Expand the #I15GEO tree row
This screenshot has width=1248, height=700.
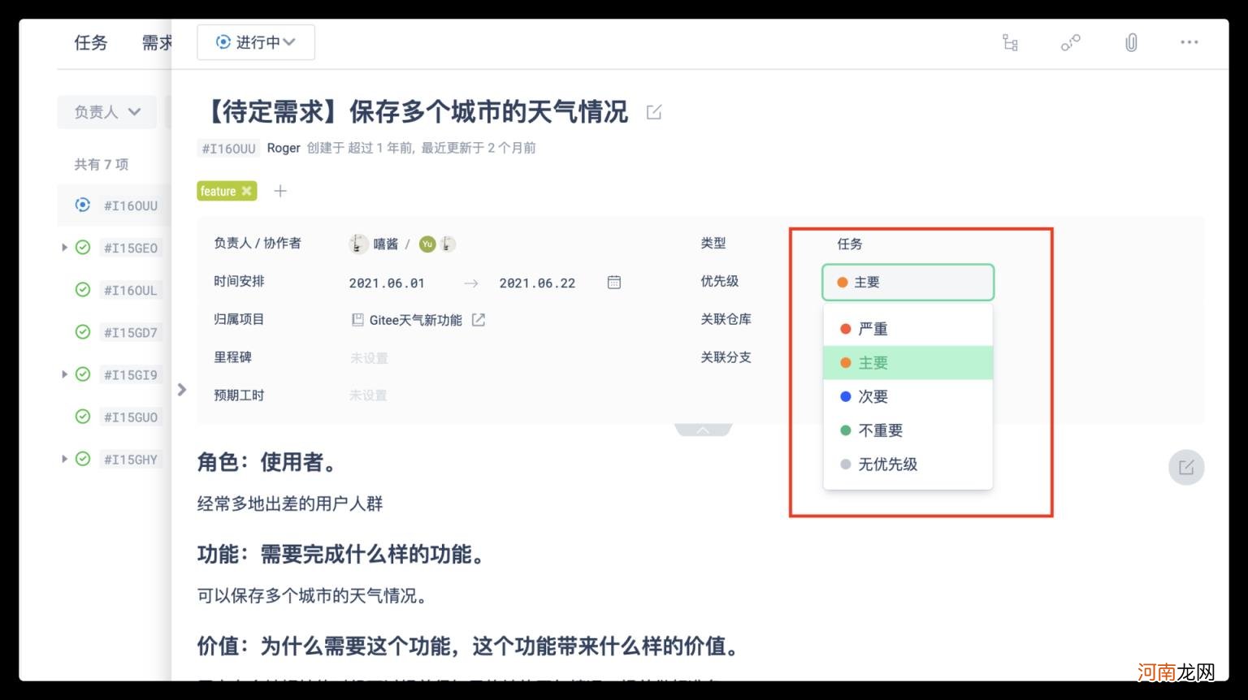click(x=64, y=247)
